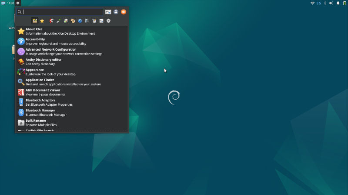
Task: Launch Bluetooth Manager
Action: click(72, 113)
